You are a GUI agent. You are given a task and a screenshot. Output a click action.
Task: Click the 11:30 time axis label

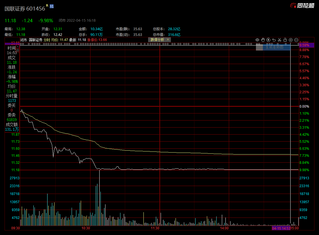click(155, 228)
